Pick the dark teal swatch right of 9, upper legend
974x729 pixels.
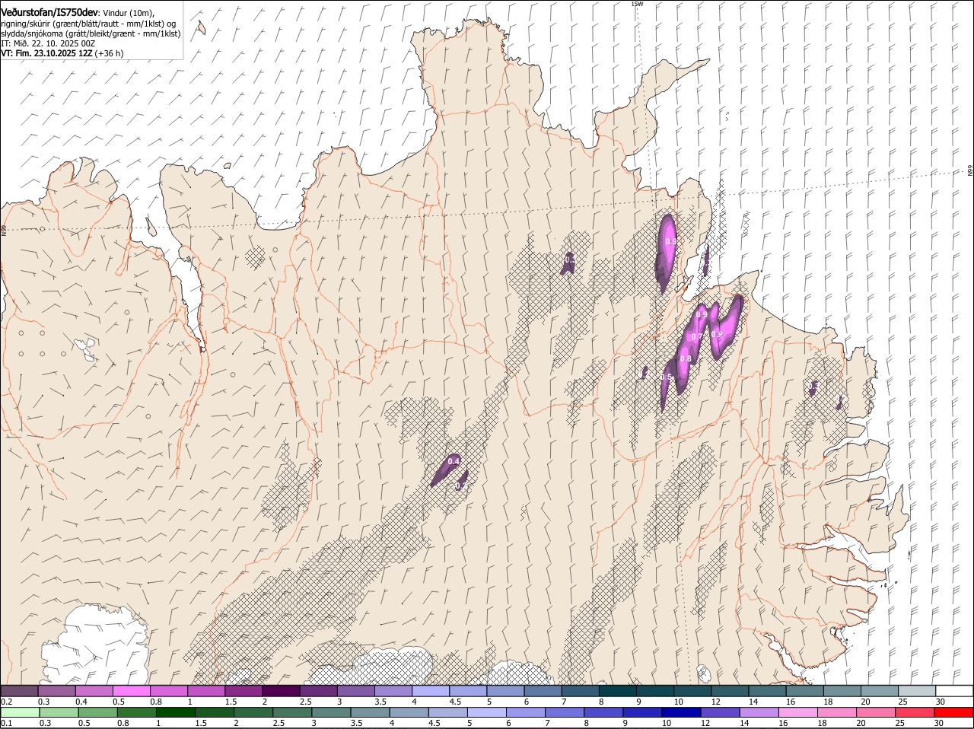pos(655,691)
